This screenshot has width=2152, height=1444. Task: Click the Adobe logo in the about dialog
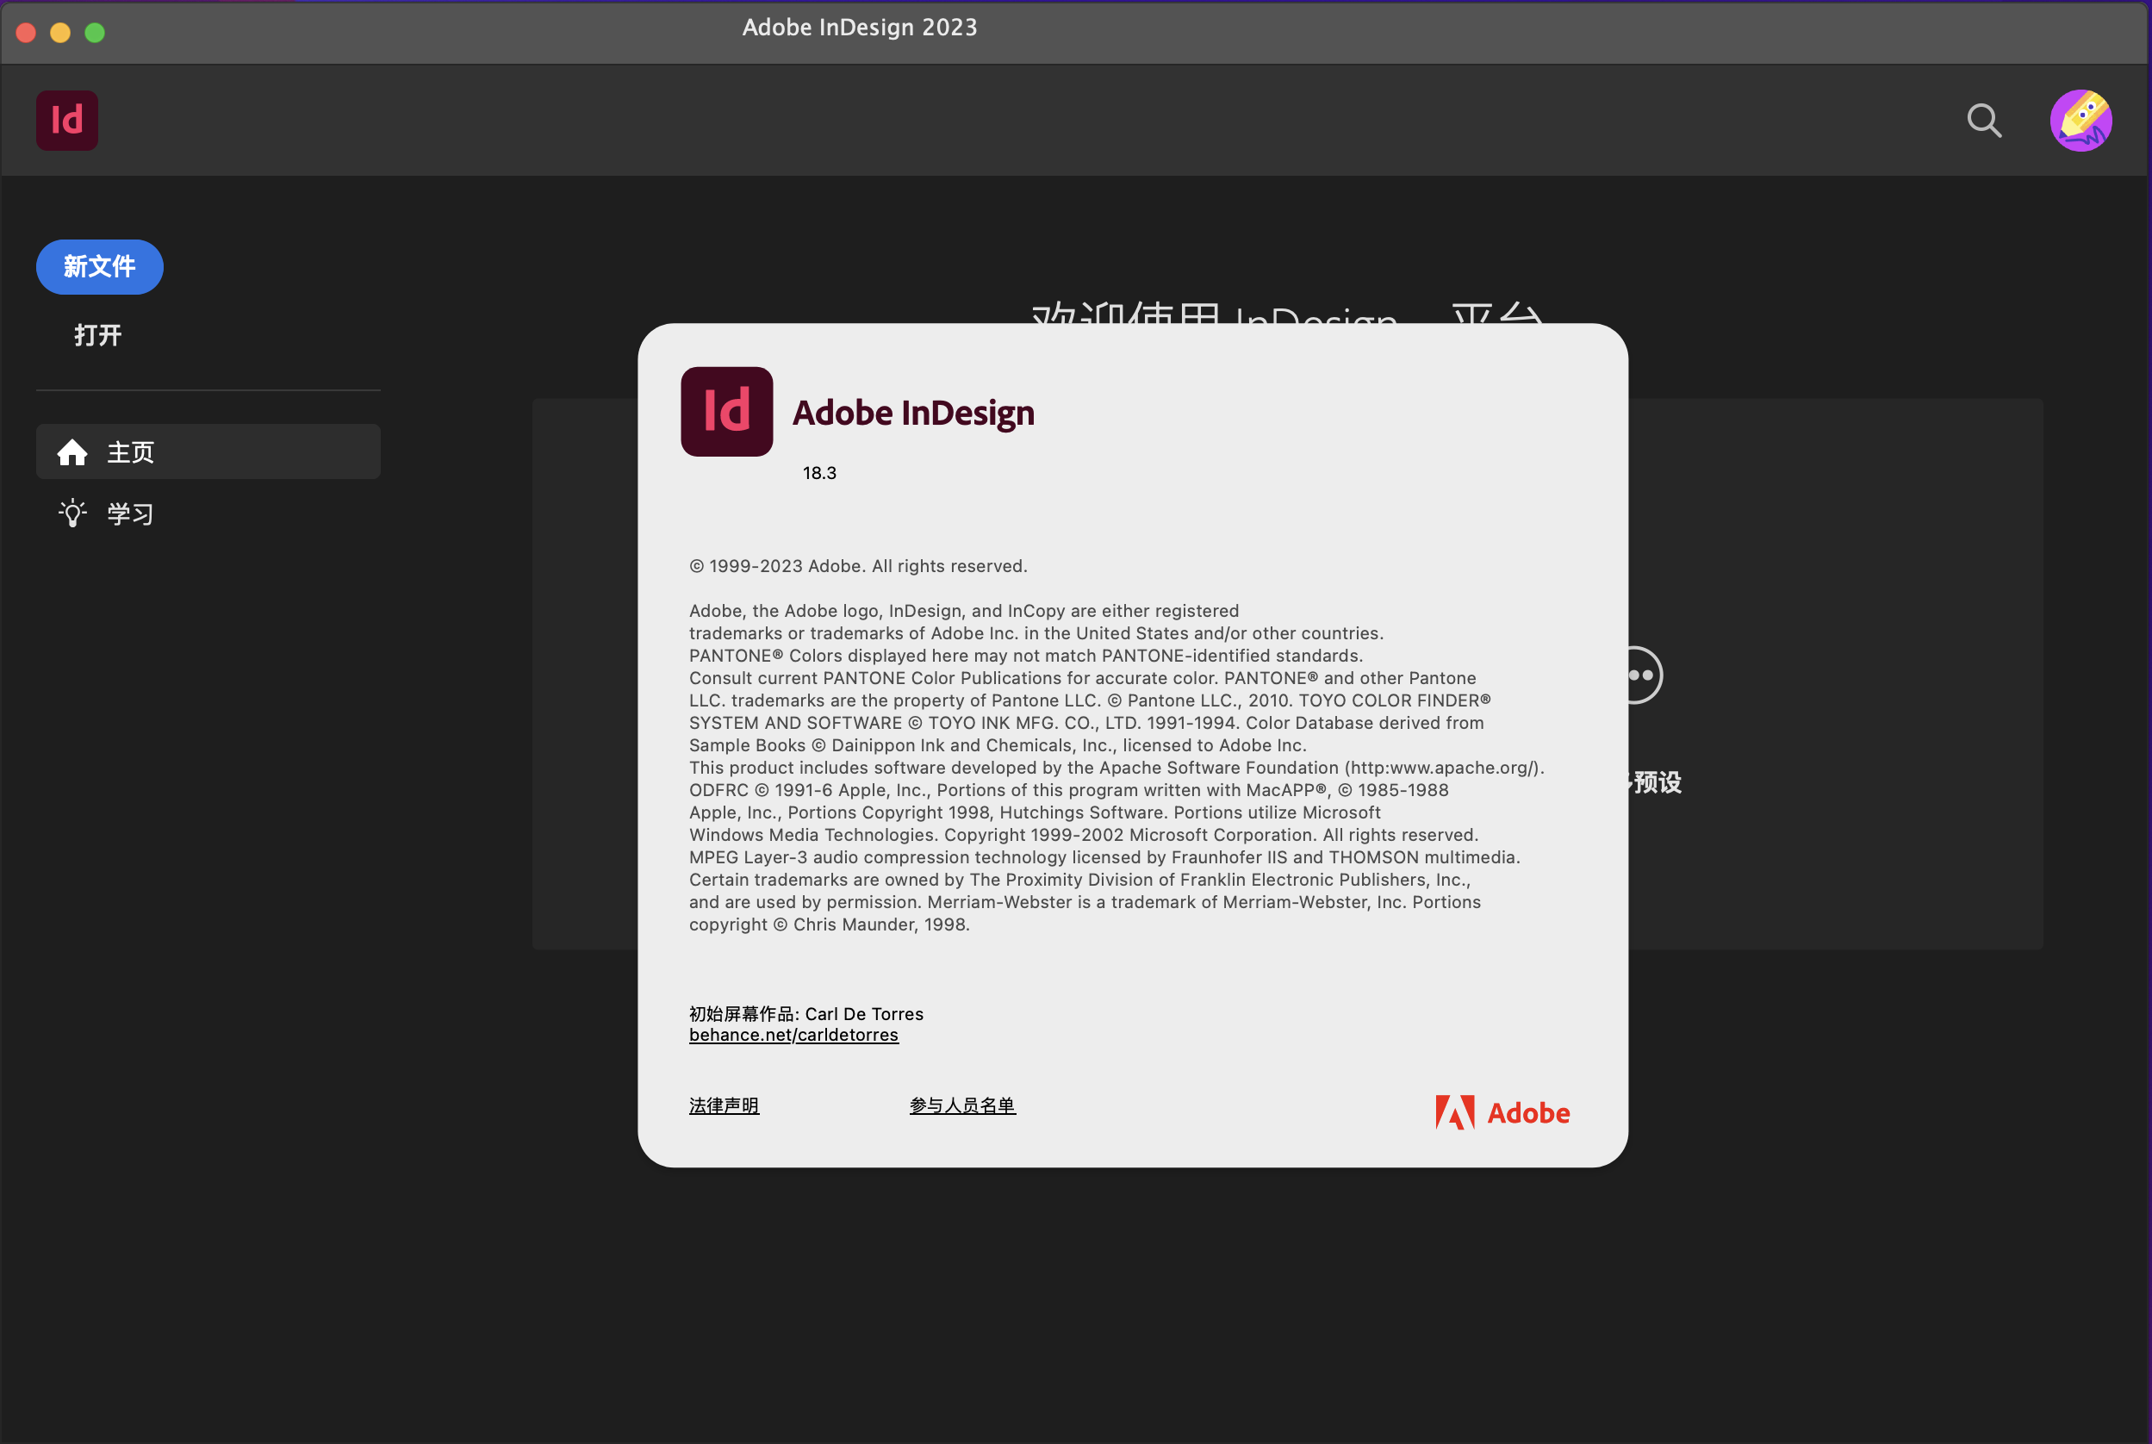click(x=1501, y=1111)
